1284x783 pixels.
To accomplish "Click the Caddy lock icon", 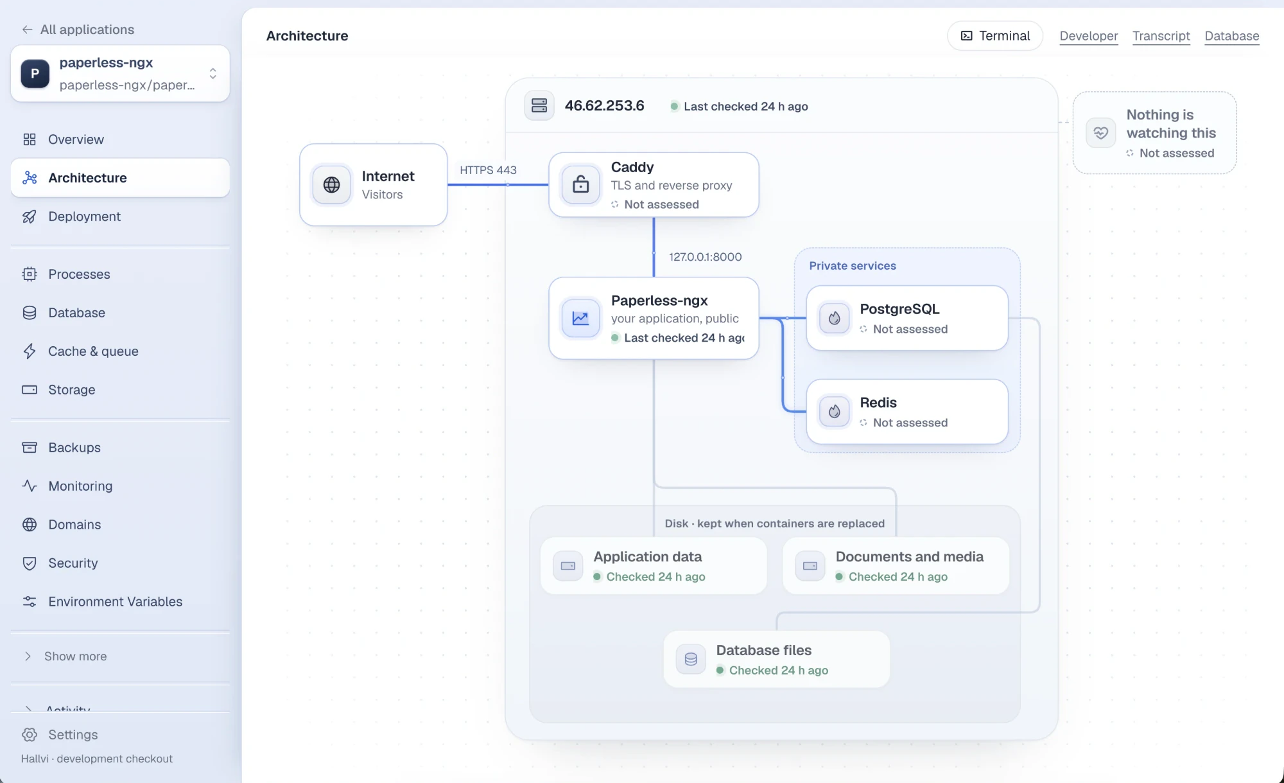I will click(x=580, y=184).
